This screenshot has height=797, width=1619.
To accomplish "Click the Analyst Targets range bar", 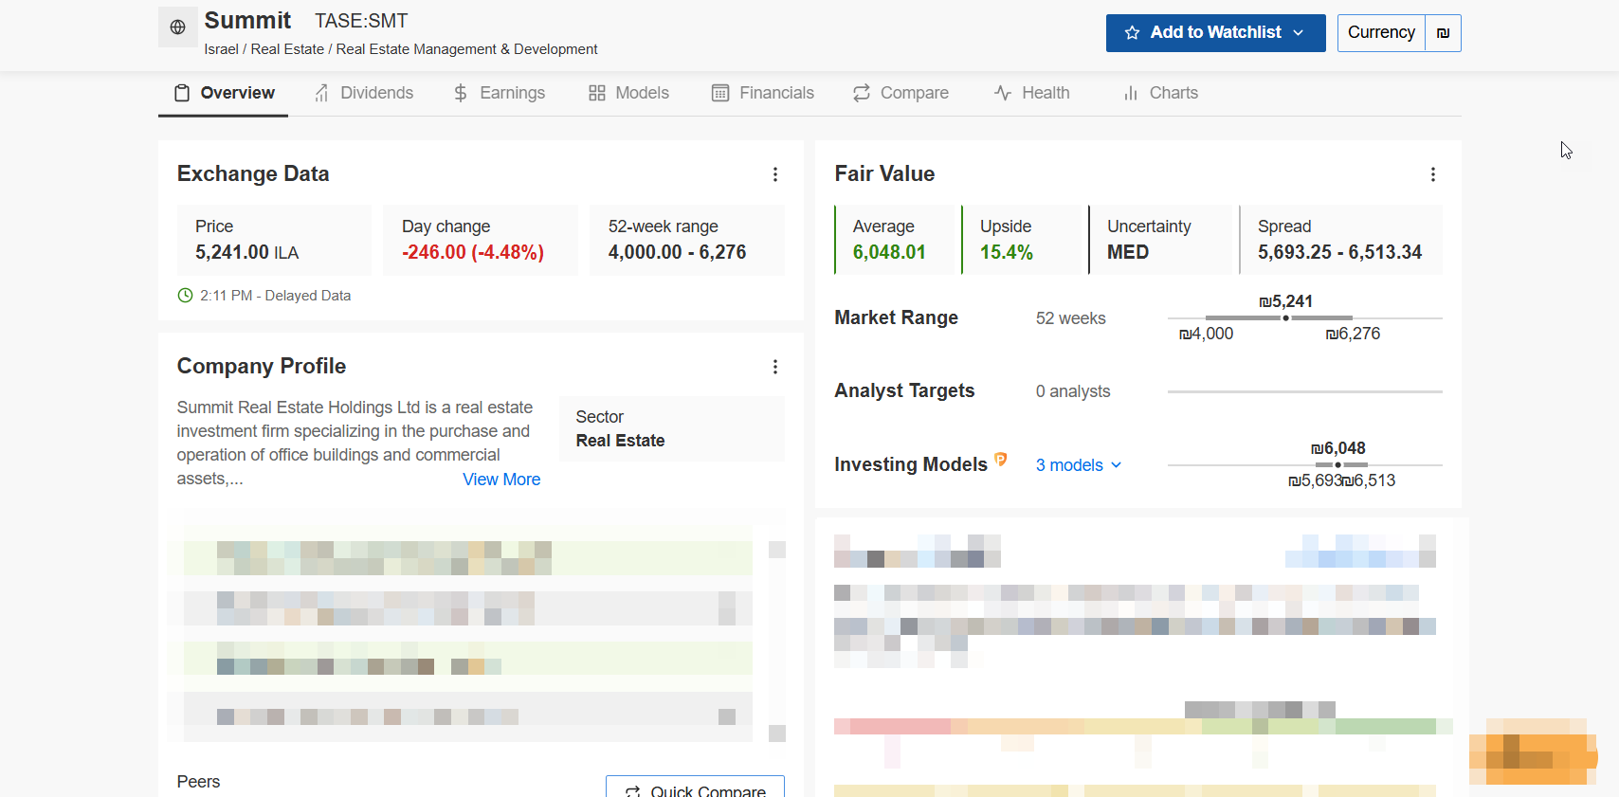I will 1305,391.
